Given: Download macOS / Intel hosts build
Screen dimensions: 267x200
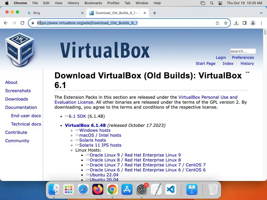Looking at the screenshot, I should pos(100,135).
